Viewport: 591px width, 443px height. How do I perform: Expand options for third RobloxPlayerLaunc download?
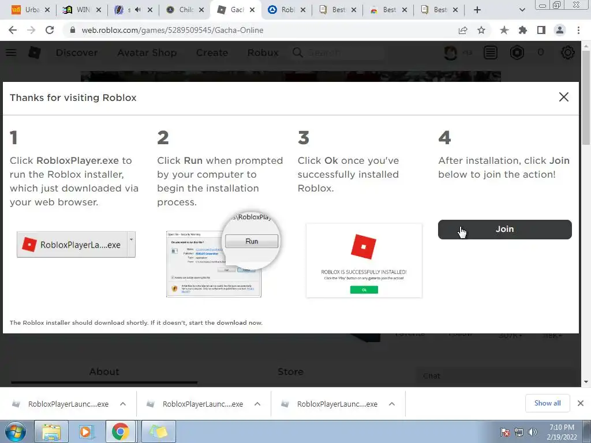[392, 404]
